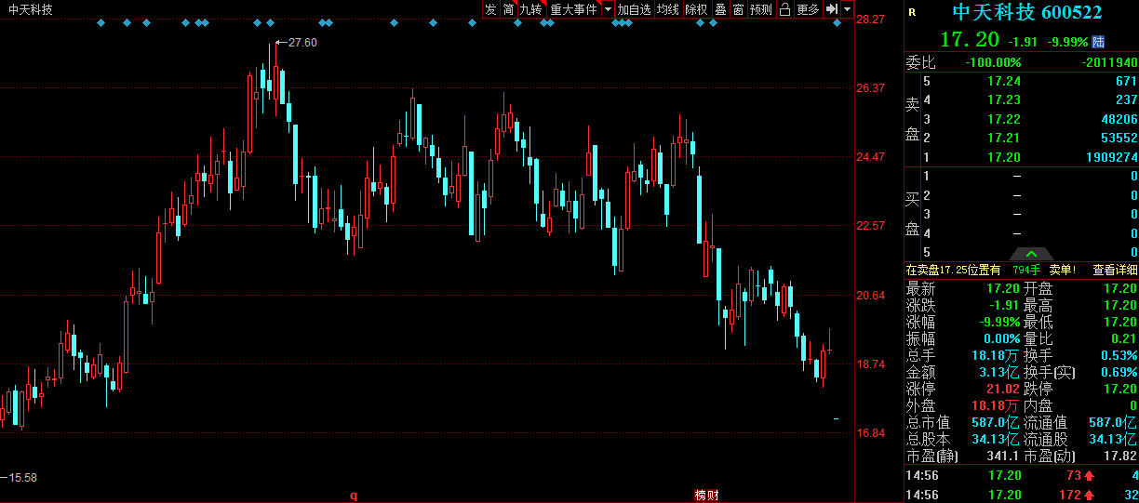Click the rightmost blue diamond event marker

pos(837,23)
